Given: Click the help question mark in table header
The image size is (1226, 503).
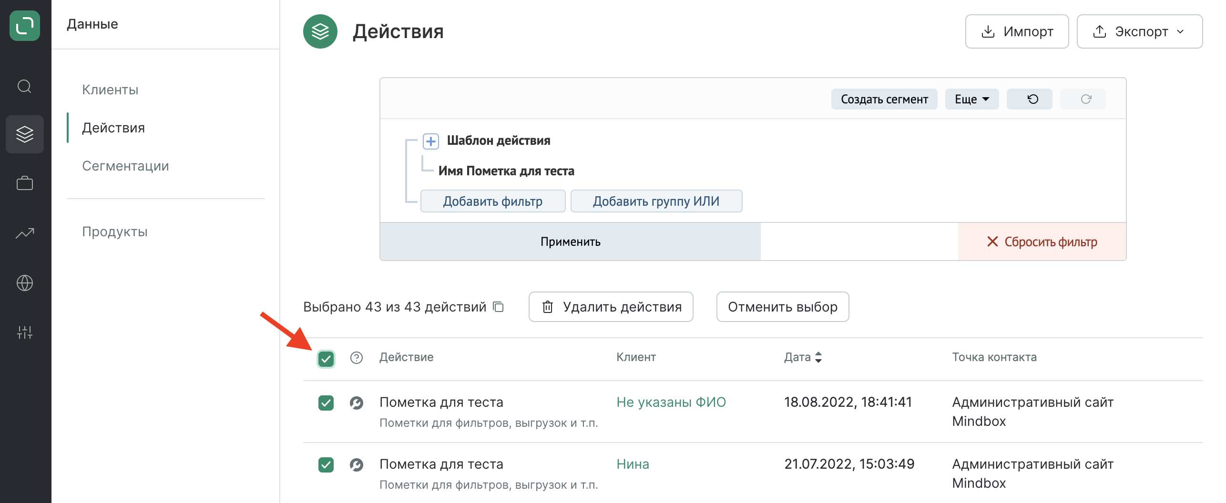Looking at the screenshot, I should (357, 358).
